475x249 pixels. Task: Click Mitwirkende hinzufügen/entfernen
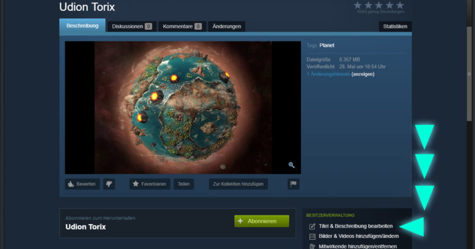[357, 247]
